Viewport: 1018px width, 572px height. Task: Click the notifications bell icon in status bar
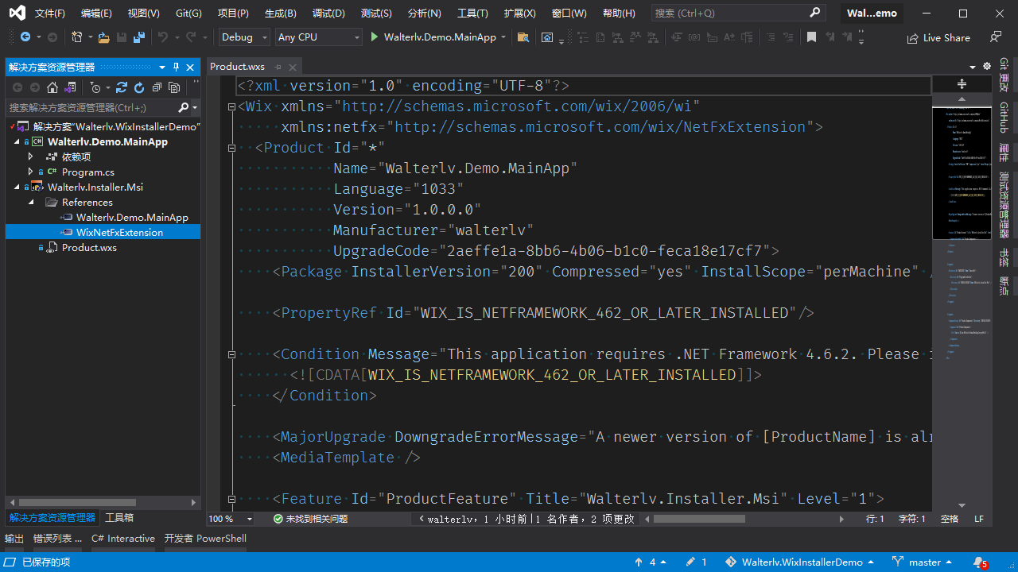pos(980,562)
